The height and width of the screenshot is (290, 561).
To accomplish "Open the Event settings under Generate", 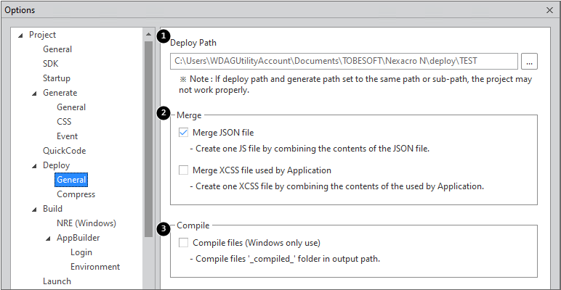I will point(67,136).
